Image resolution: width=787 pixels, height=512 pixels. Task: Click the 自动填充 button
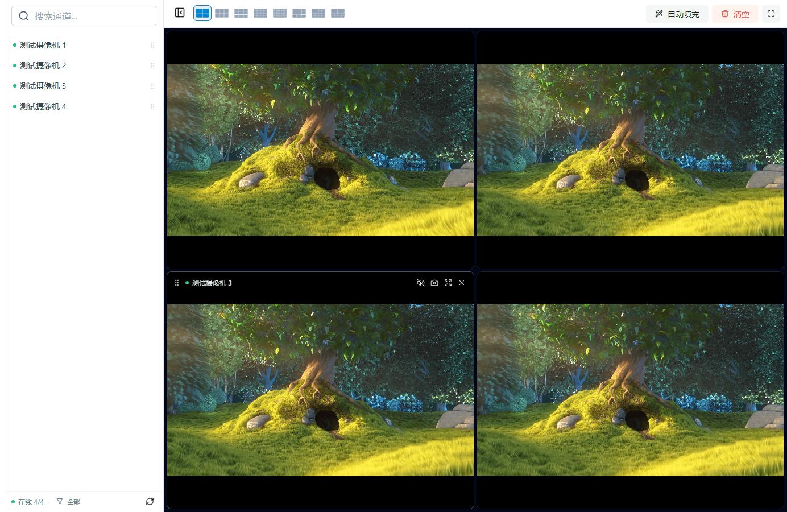(x=677, y=14)
